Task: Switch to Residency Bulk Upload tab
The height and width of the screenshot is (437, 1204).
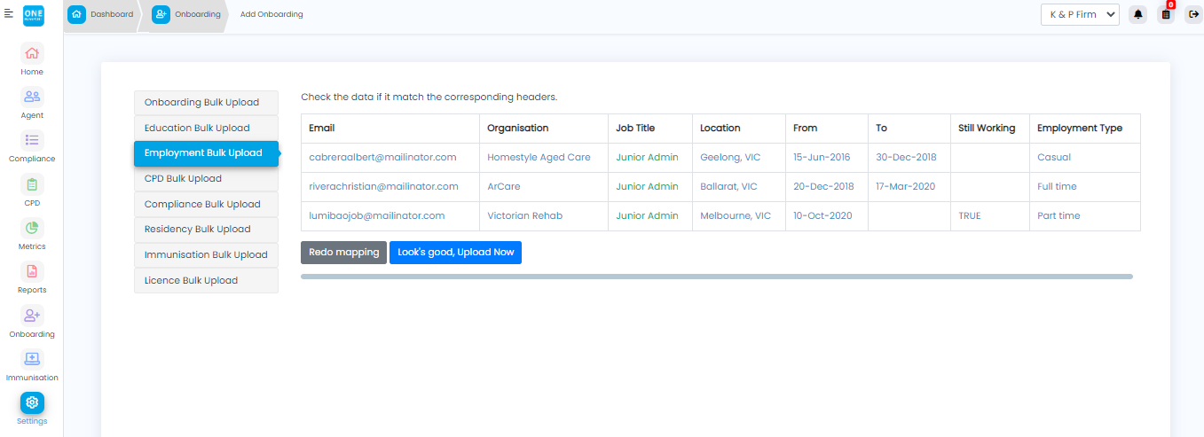Action: point(206,230)
